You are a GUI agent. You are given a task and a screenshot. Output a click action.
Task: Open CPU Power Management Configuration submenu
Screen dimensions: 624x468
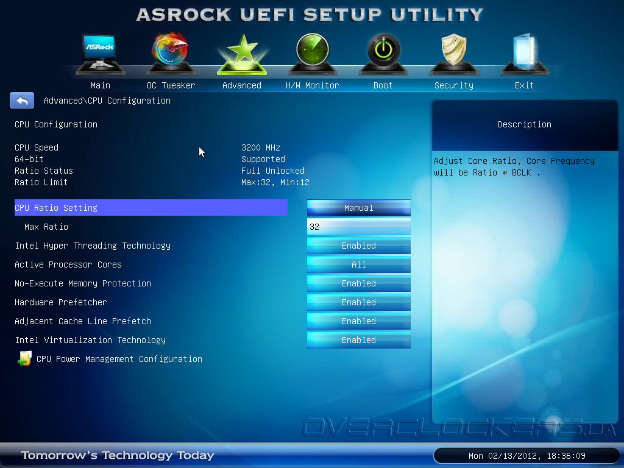coord(119,359)
